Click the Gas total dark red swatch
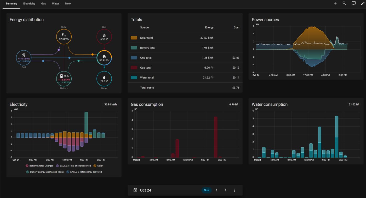This screenshot has width=366, height=198. (x=134, y=68)
